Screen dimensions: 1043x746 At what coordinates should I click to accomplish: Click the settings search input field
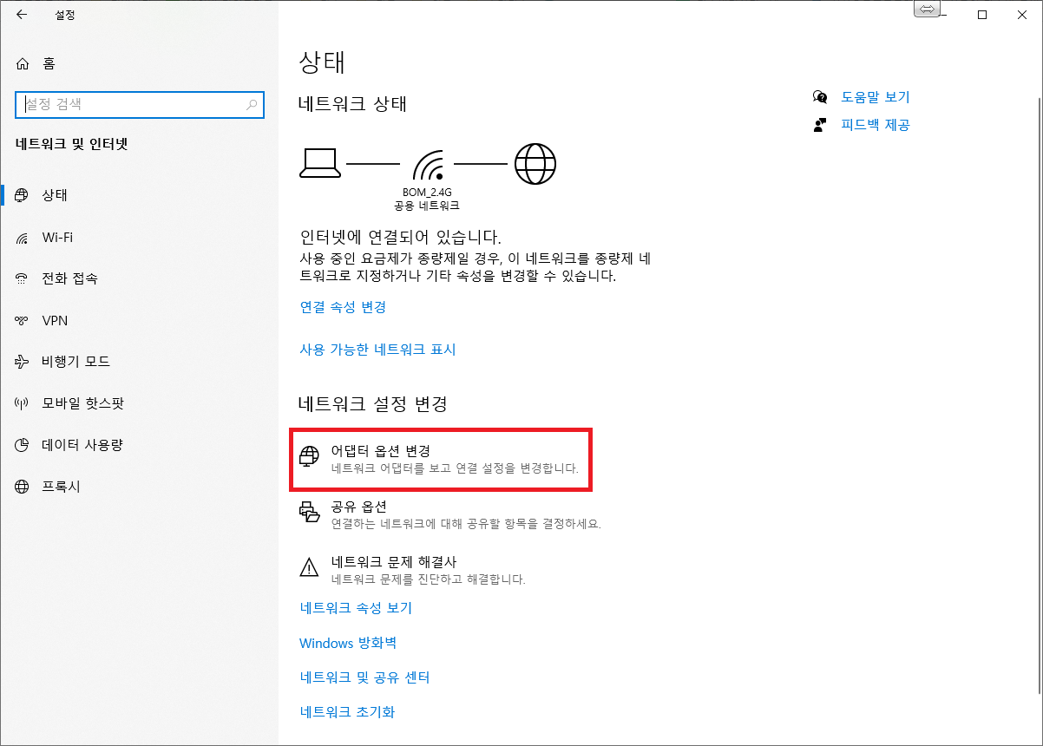tap(139, 104)
